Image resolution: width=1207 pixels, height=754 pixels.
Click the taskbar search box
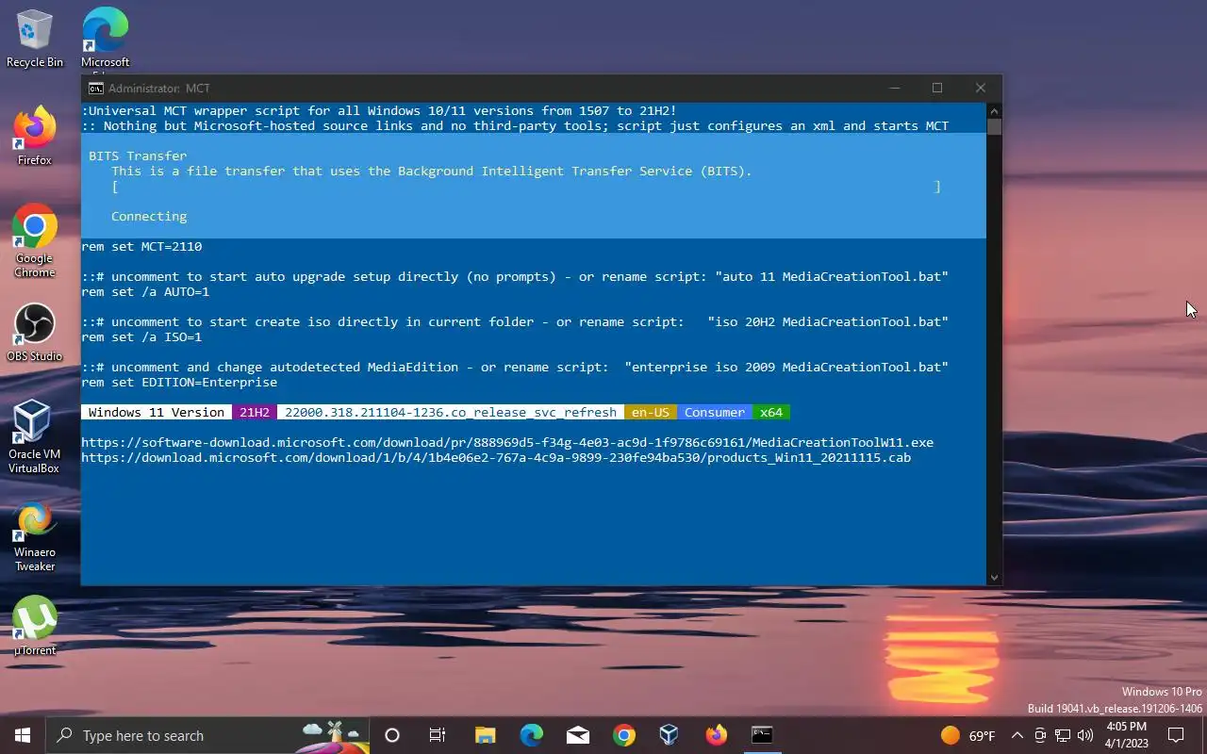coord(207,735)
